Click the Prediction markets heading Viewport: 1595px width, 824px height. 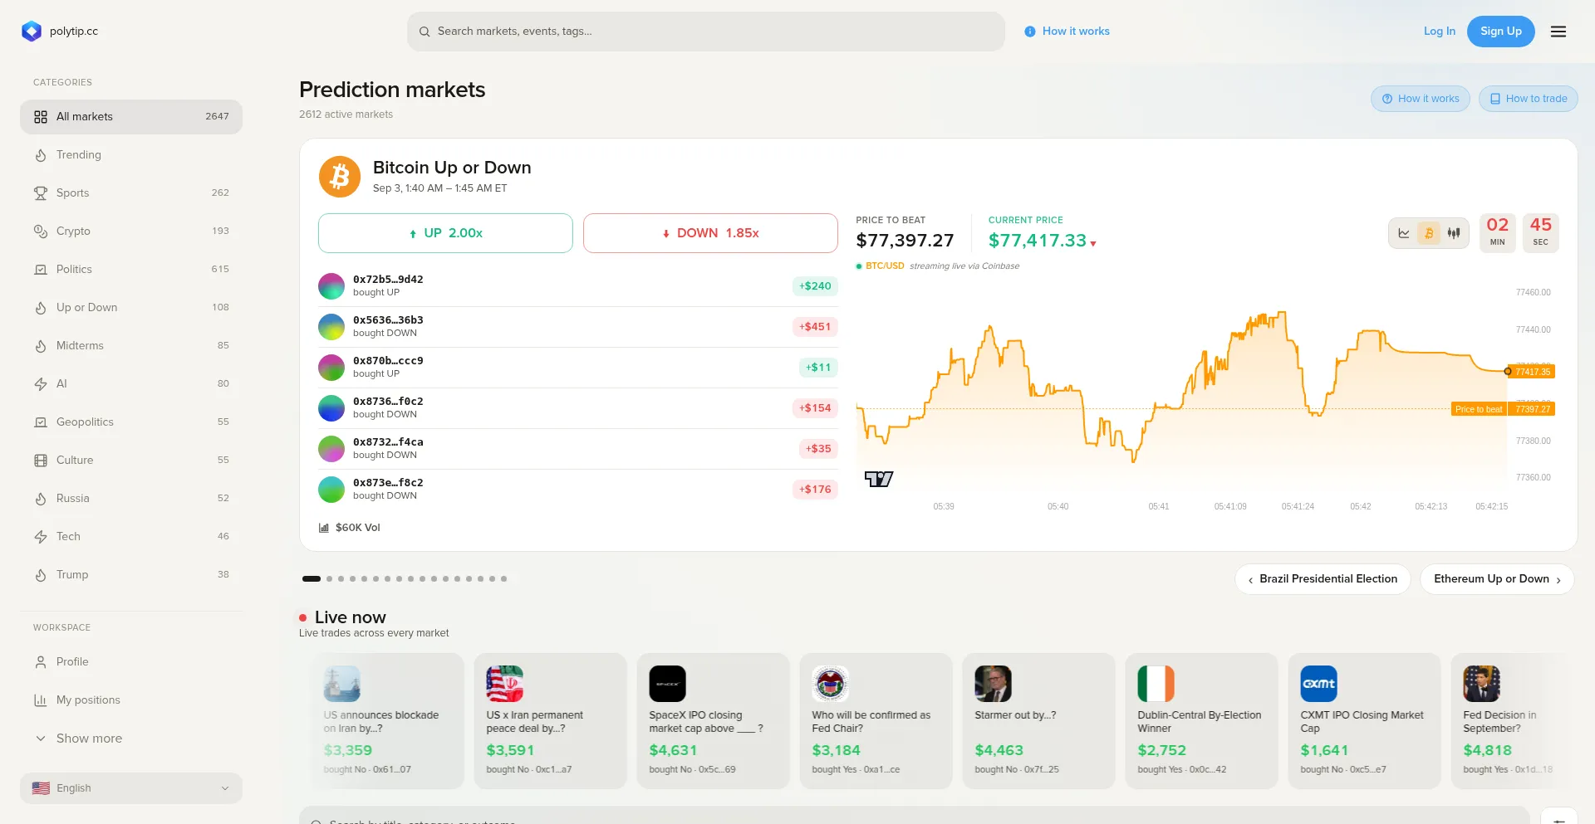tap(392, 90)
